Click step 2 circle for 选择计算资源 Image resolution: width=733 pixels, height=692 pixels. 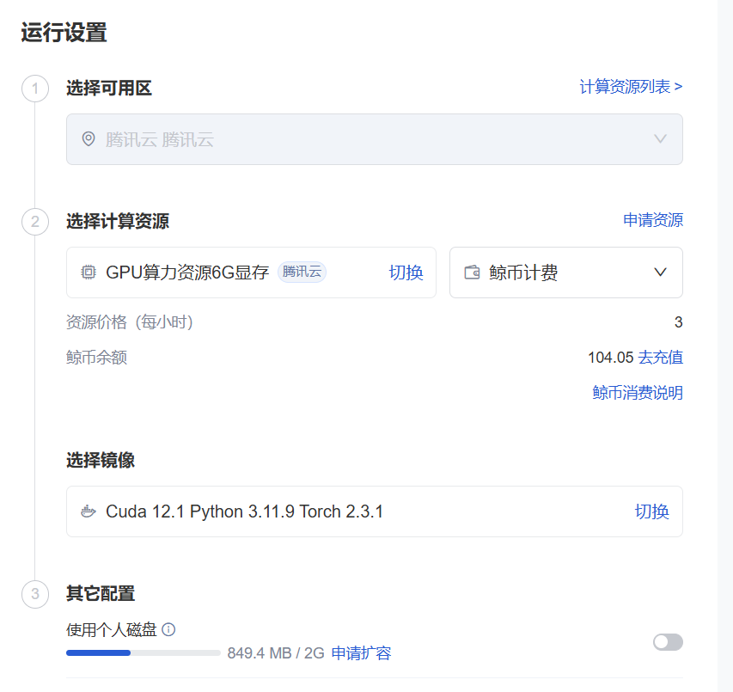(35, 222)
